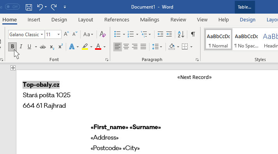The width and height of the screenshot is (278, 154).
Task: Open shading color dropdown arrow
Action: coord(178,47)
